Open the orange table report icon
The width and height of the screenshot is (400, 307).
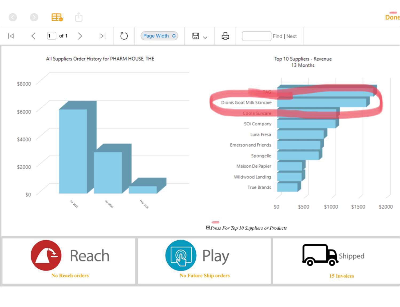click(x=57, y=17)
